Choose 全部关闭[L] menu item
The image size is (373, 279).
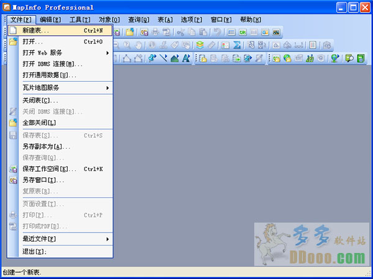(60, 123)
